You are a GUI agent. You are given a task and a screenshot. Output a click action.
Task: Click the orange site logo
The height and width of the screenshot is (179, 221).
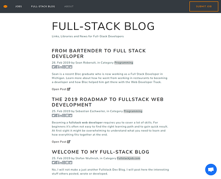pyautogui.click(x=6, y=6)
